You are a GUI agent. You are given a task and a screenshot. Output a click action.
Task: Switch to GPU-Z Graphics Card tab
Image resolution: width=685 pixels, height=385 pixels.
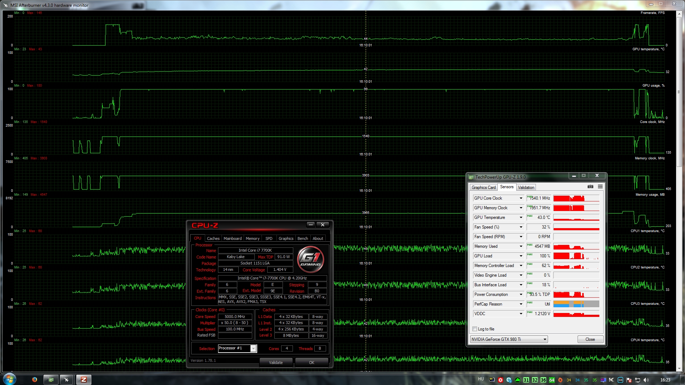tap(483, 188)
